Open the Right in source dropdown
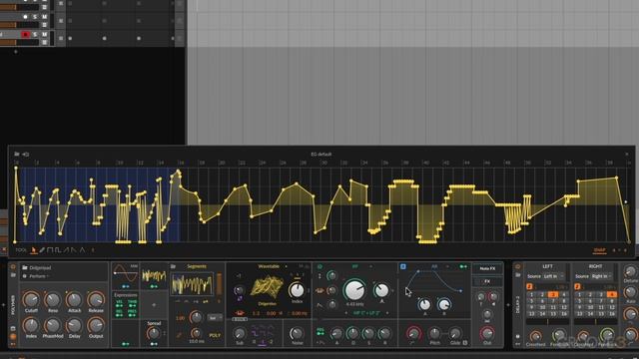 [602, 276]
